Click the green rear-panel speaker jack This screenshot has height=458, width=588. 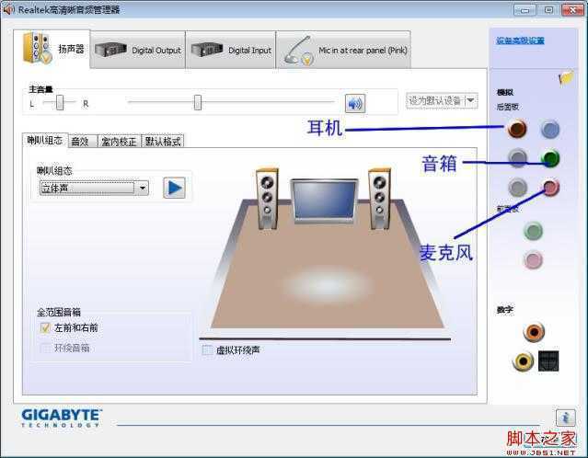550,158
